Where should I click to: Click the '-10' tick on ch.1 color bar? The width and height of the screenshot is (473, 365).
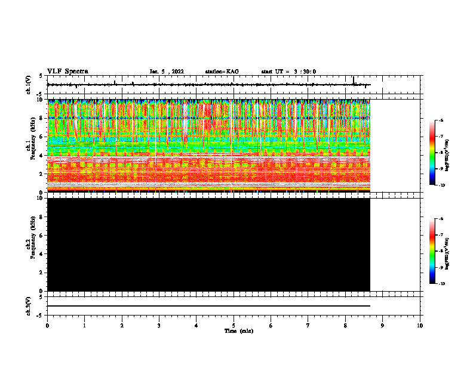pyautogui.click(x=441, y=185)
